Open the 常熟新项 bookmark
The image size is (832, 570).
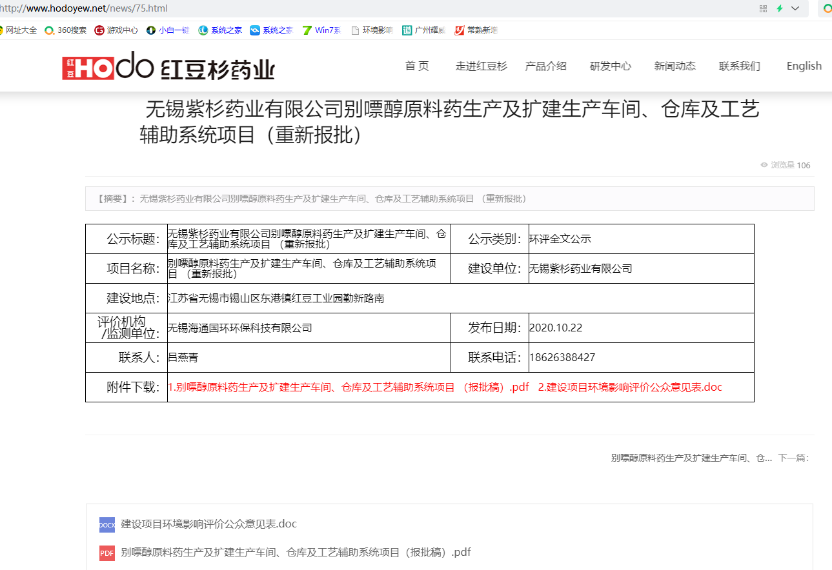(476, 30)
